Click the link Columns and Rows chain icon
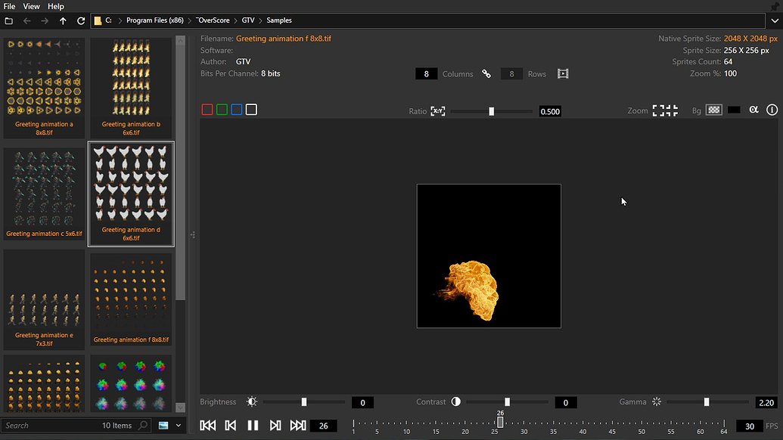Screen dimensions: 783x440 [486, 73]
